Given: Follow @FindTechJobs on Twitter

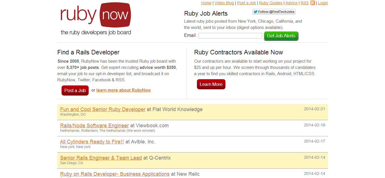Looking at the screenshot, I should 274,12.
